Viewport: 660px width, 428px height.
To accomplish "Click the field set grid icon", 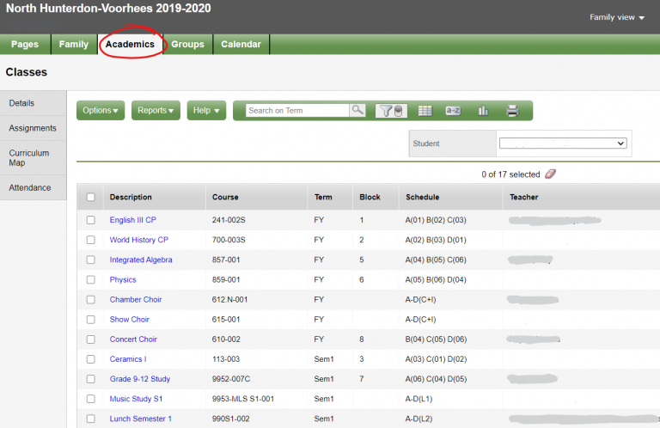I will [x=425, y=111].
